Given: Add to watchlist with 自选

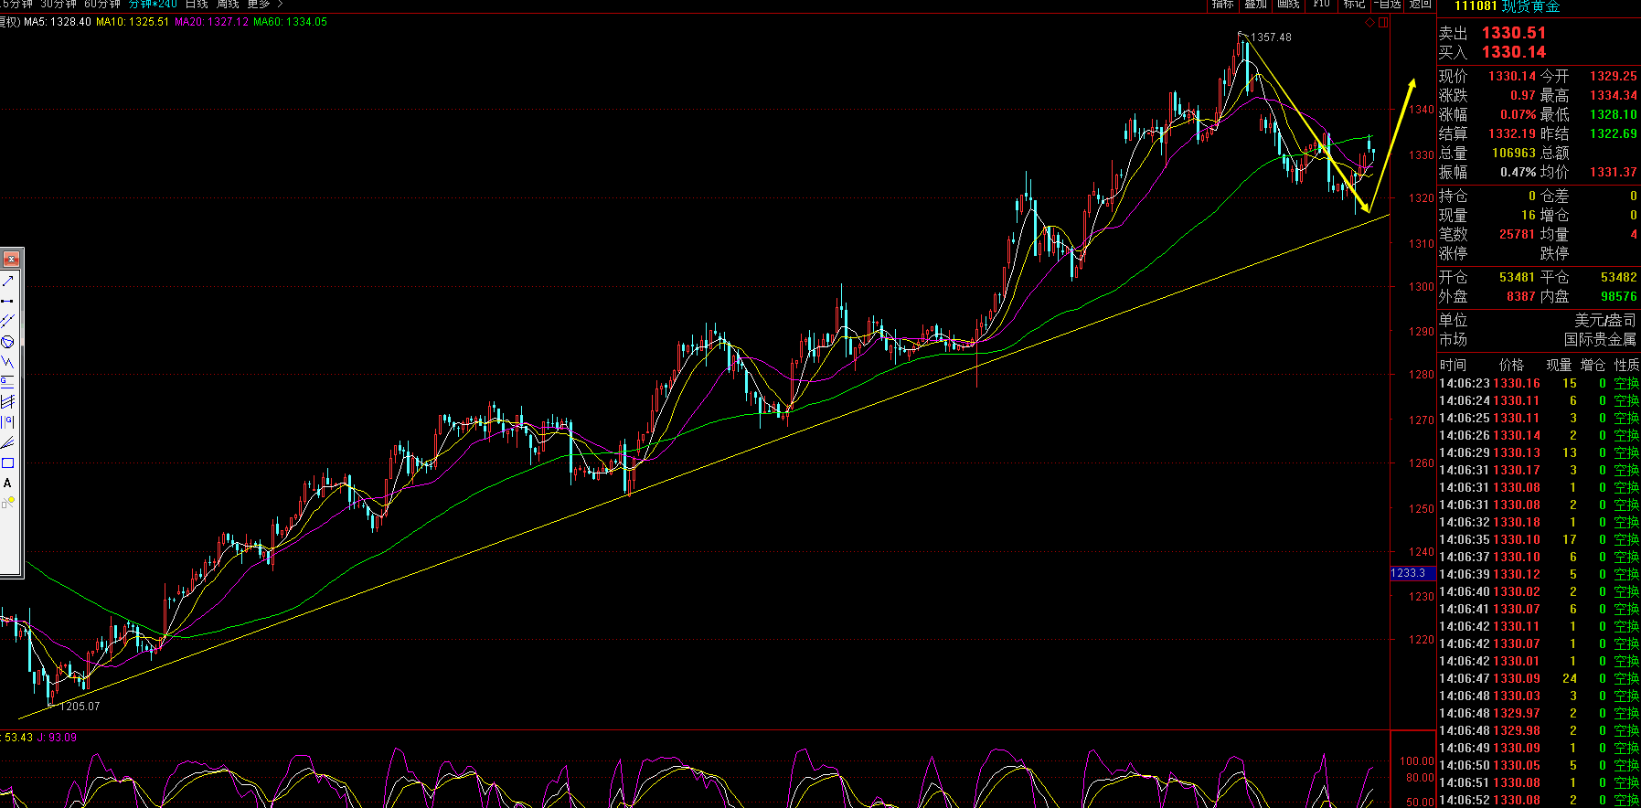Looking at the screenshot, I should [x=1388, y=5].
